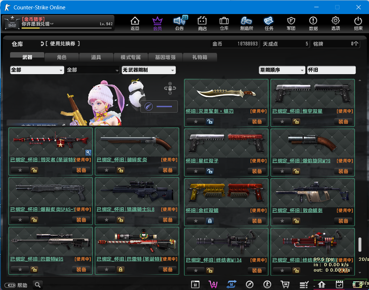Click 装备 for 爆裂炙炎SPAS-12
Viewport: 369px width, 290px height.
pos(81,220)
